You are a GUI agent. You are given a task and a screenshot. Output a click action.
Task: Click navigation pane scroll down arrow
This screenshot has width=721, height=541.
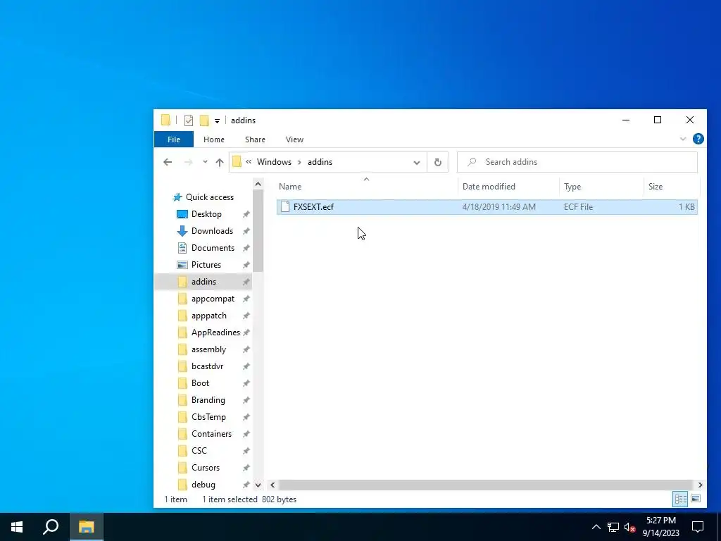pos(258,485)
